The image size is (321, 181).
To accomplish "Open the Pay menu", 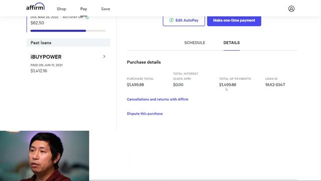I will click(84, 9).
